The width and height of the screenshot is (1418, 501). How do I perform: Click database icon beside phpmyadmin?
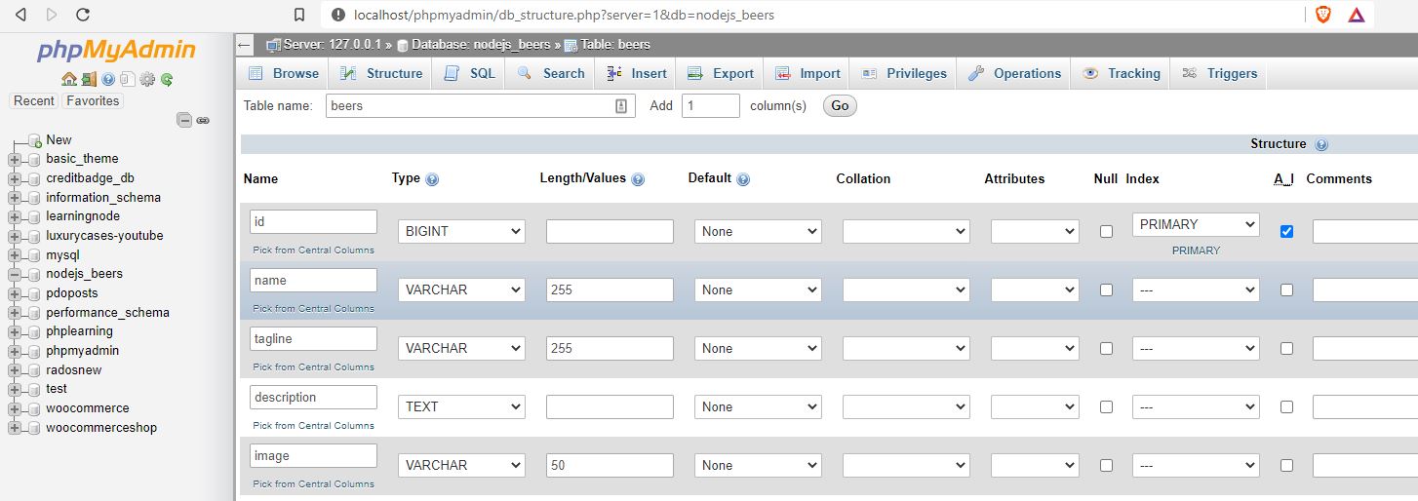click(x=35, y=351)
